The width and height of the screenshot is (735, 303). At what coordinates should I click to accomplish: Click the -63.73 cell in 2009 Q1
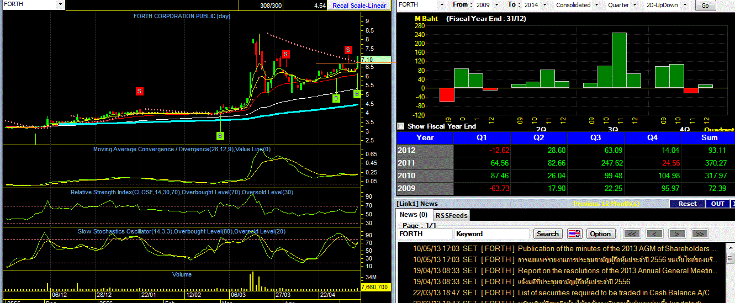(483, 189)
